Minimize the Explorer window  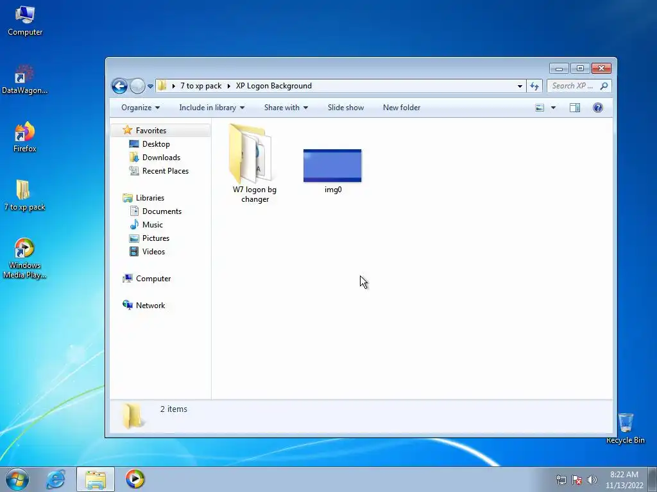point(559,68)
